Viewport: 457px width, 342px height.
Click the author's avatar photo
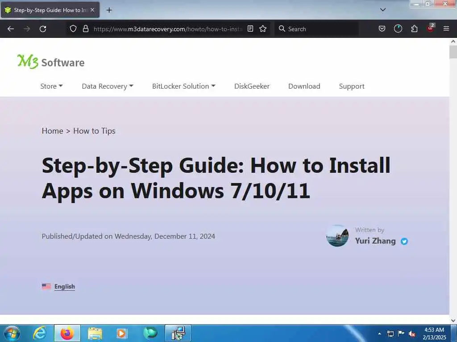tap(337, 236)
